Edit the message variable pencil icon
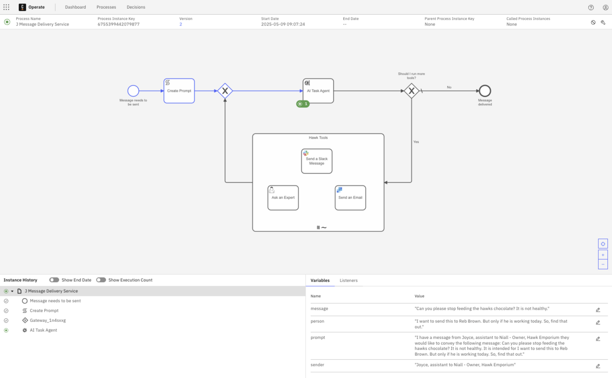The height and width of the screenshot is (378, 612). [x=598, y=310]
